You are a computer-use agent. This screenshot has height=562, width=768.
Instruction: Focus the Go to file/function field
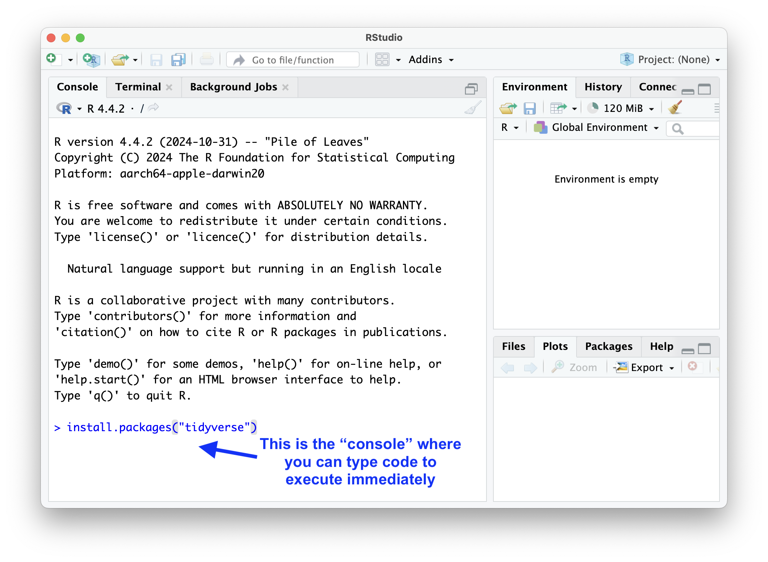(293, 60)
